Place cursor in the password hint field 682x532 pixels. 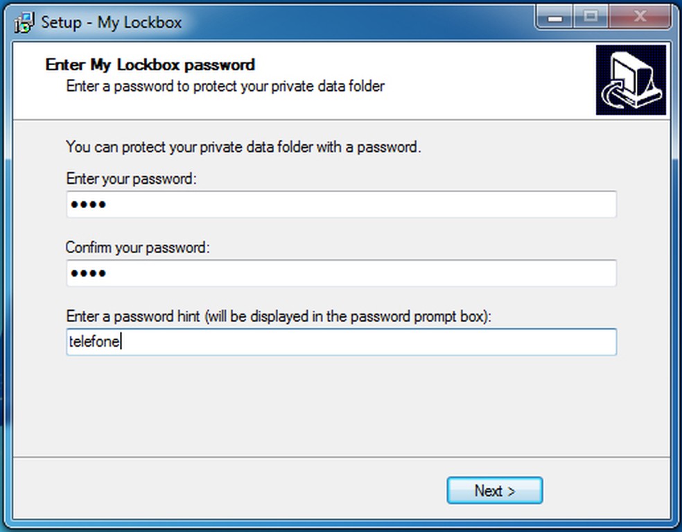(x=367, y=342)
